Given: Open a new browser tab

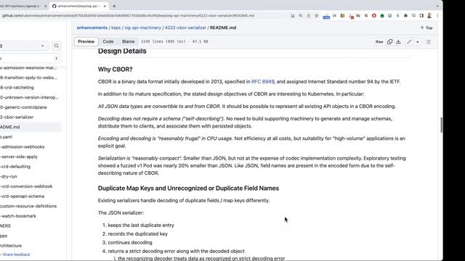Looking at the screenshot, I should pyautogui.click(x=114, y=6).
